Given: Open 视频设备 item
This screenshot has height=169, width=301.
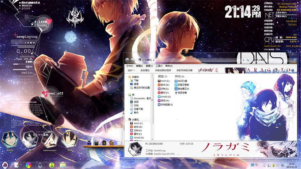Looking at the screenshot, I should (181, 93).
